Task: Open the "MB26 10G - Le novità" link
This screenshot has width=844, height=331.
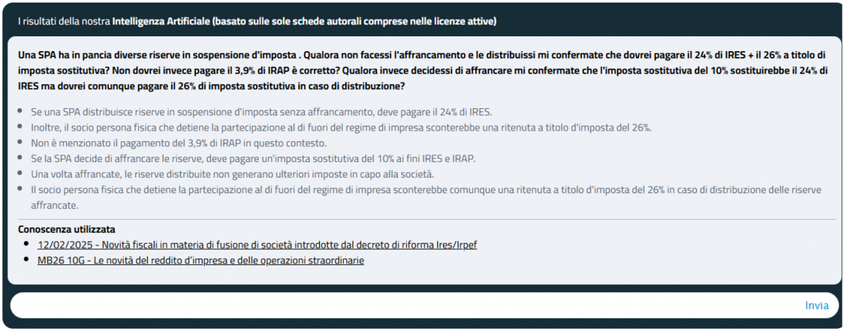Action: [200, 260]
